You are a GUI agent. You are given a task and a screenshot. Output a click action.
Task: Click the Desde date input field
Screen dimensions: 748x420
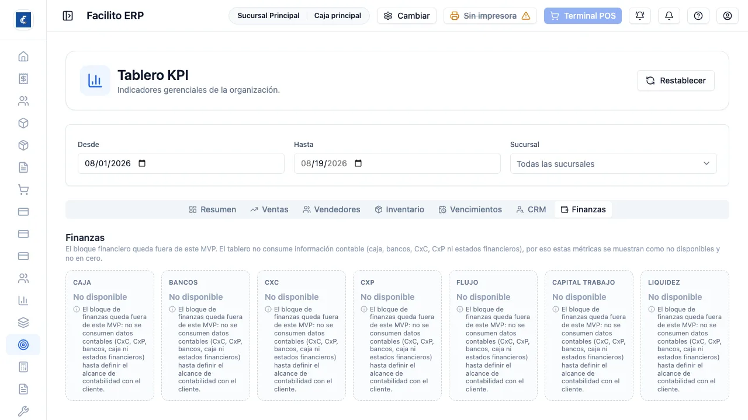pos(181,163)
